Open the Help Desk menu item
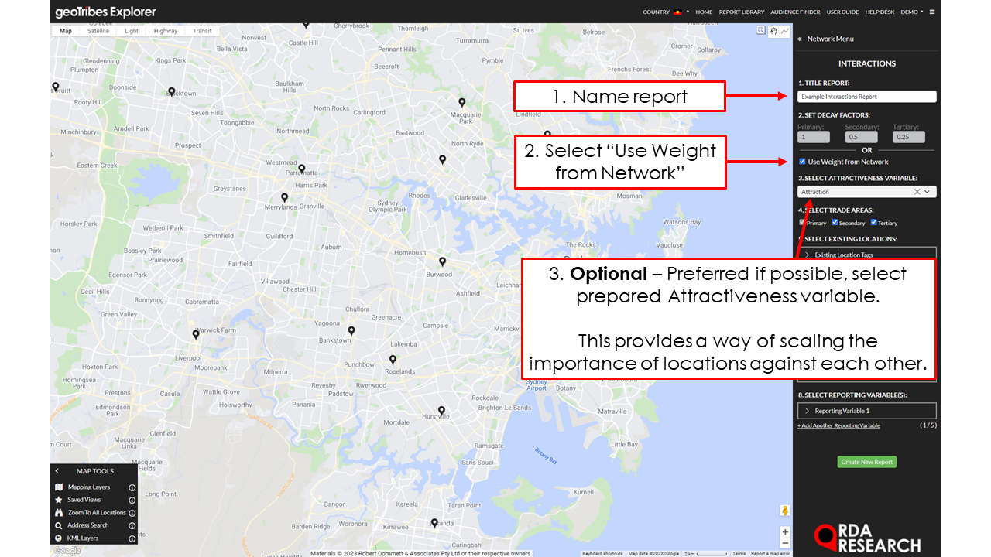Image resolution: width=991 pixels, height=557 pixels. click(880, 12)
